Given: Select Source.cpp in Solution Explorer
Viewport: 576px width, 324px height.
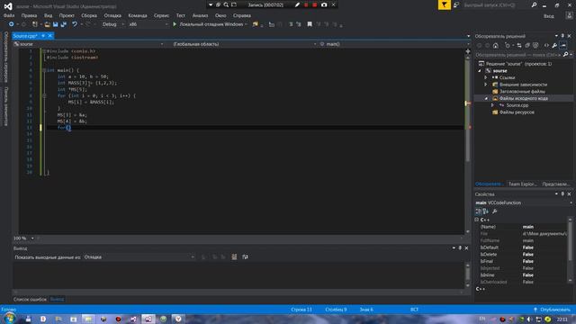Looking at the screenshot, I should (x=517, y=105).
